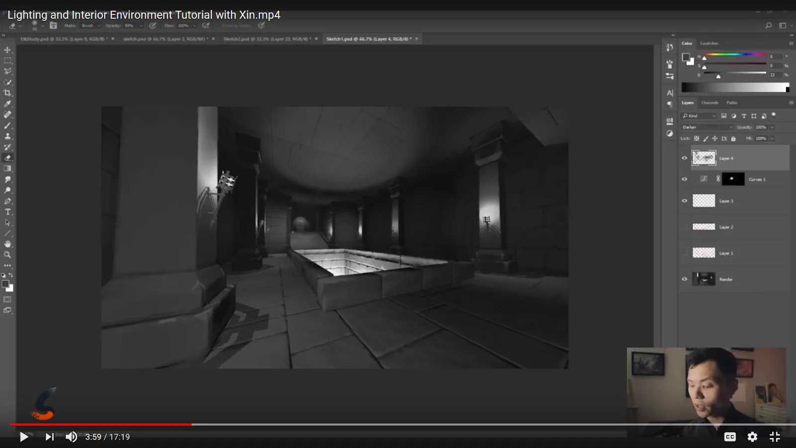
Task: Mute the video volume
Action: 72,437
